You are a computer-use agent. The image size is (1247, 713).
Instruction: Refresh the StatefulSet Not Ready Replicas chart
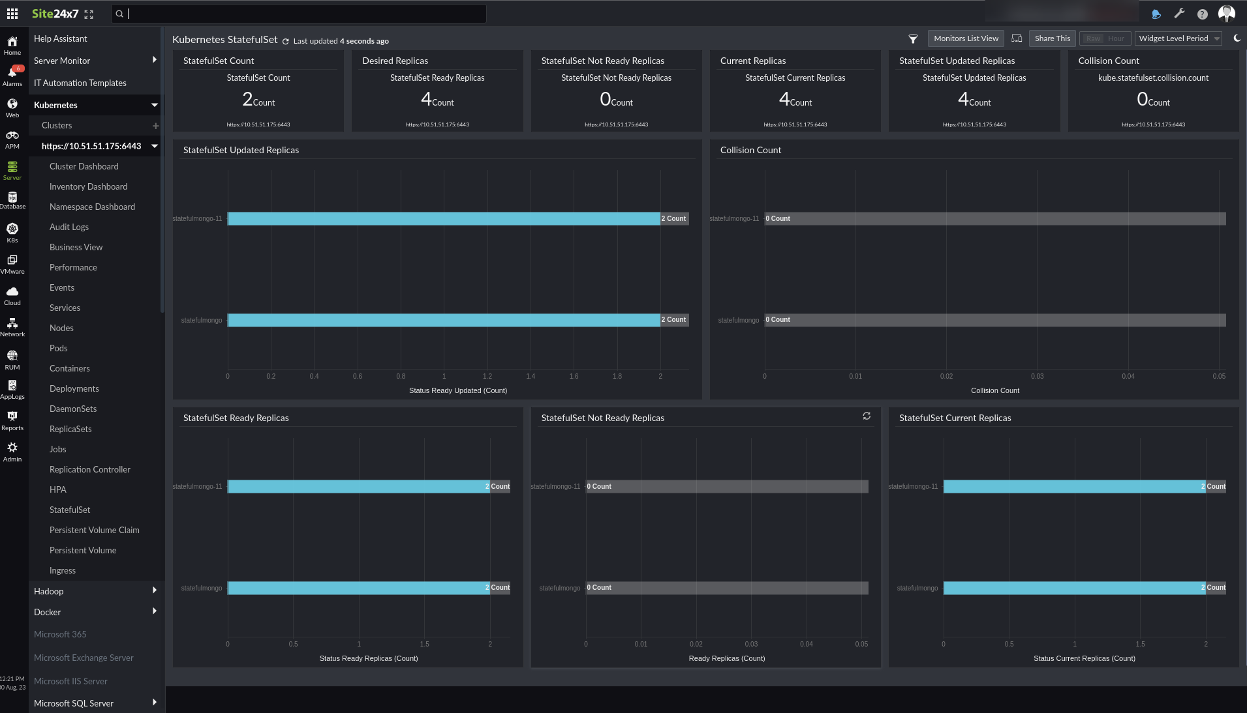(x=866, y=416)
